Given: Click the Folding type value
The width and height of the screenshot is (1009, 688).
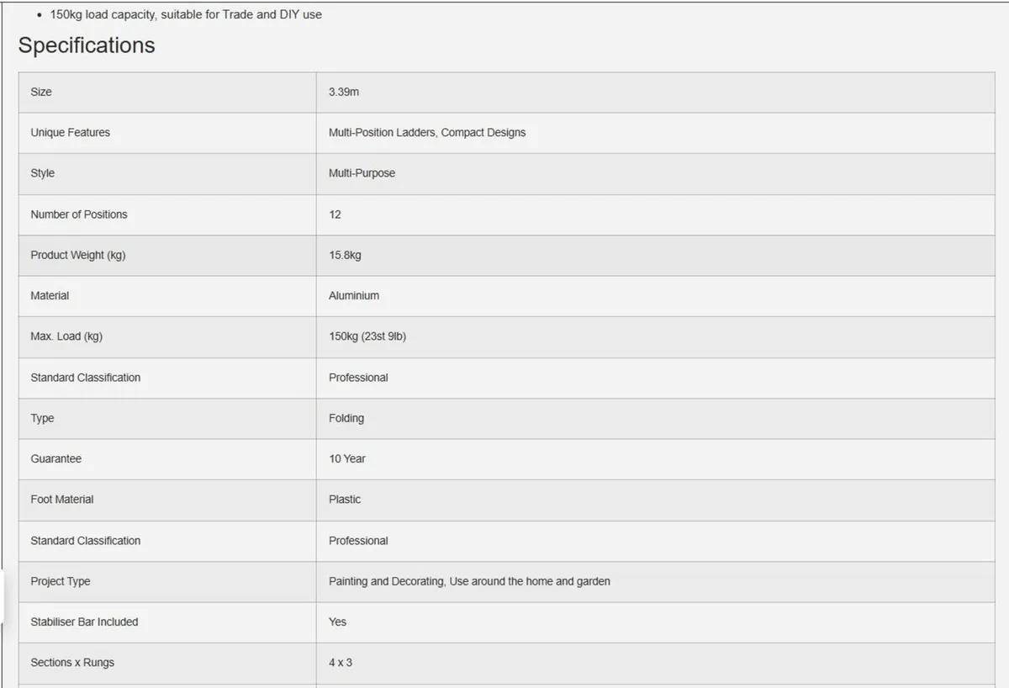Looking at the screenshot, I should 346,418.
